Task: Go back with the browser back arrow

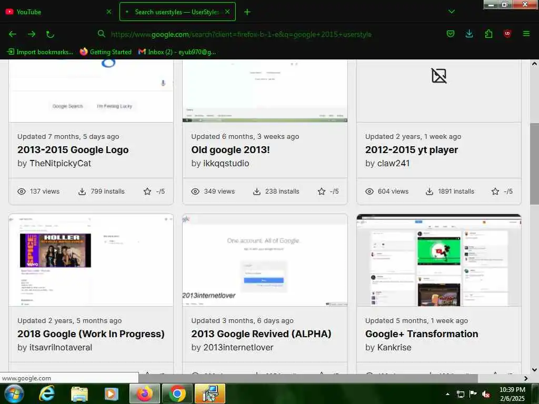Action: tap(13, 34)
